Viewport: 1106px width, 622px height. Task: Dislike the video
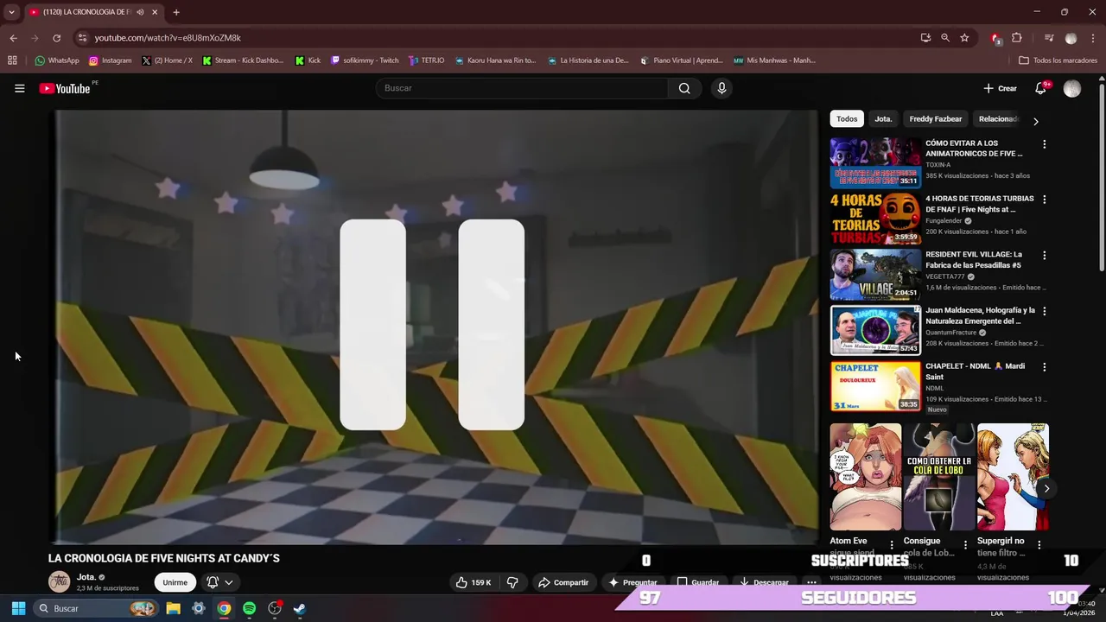click(x=512, y=582)
